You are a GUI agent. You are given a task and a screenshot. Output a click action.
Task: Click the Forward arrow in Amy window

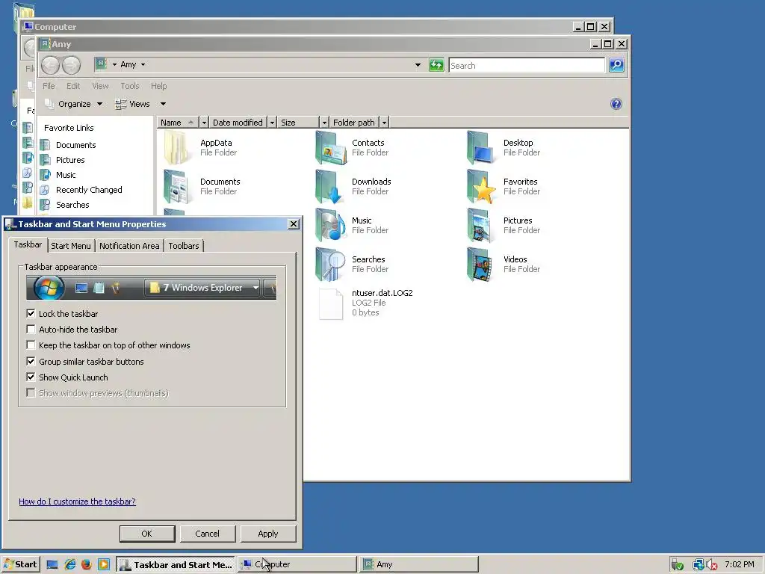71,65
